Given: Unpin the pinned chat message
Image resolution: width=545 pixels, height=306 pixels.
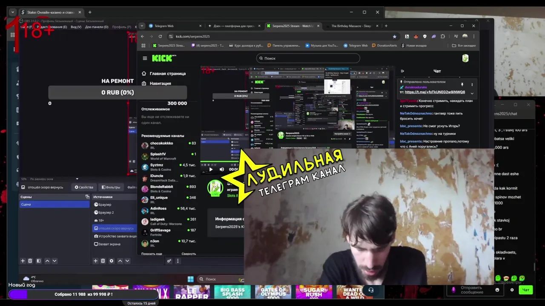Looking at the screenshot, I should coord(462,85).
